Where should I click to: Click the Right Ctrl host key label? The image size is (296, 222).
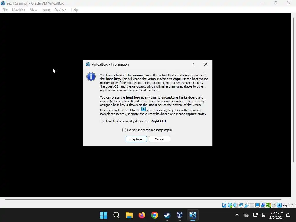[289, 205]
